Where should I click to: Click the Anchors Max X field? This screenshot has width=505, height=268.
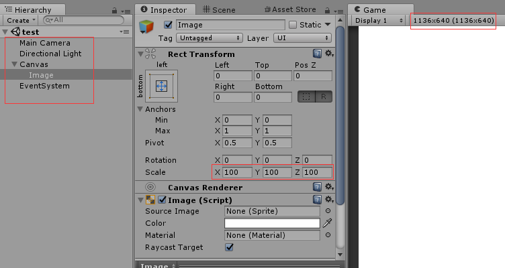tap(237, 131)
